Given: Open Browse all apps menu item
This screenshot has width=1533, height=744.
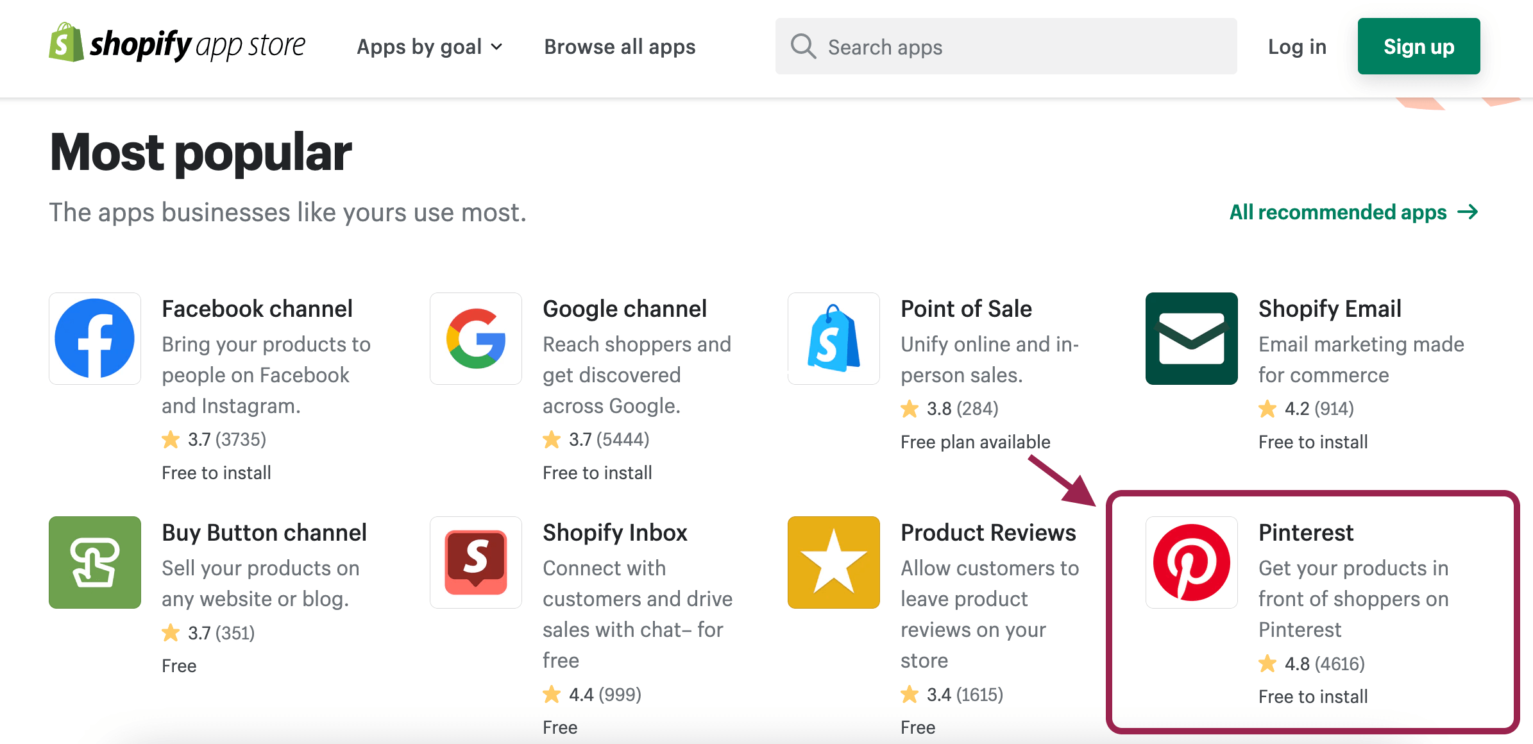Looking at the screenshot, I should point(620,47).
